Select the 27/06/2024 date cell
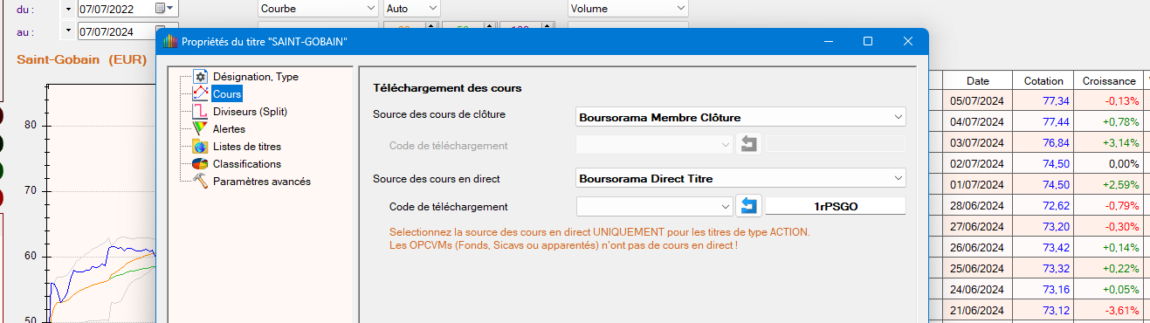 pyautogui.click(x=977, y=226)
